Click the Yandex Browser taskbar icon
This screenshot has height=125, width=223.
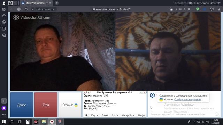[x=52, y=122]
